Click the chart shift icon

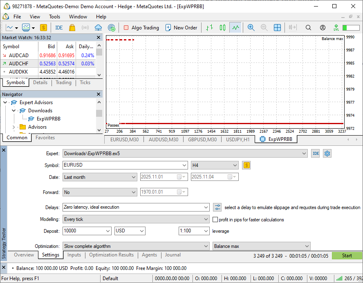292,28
